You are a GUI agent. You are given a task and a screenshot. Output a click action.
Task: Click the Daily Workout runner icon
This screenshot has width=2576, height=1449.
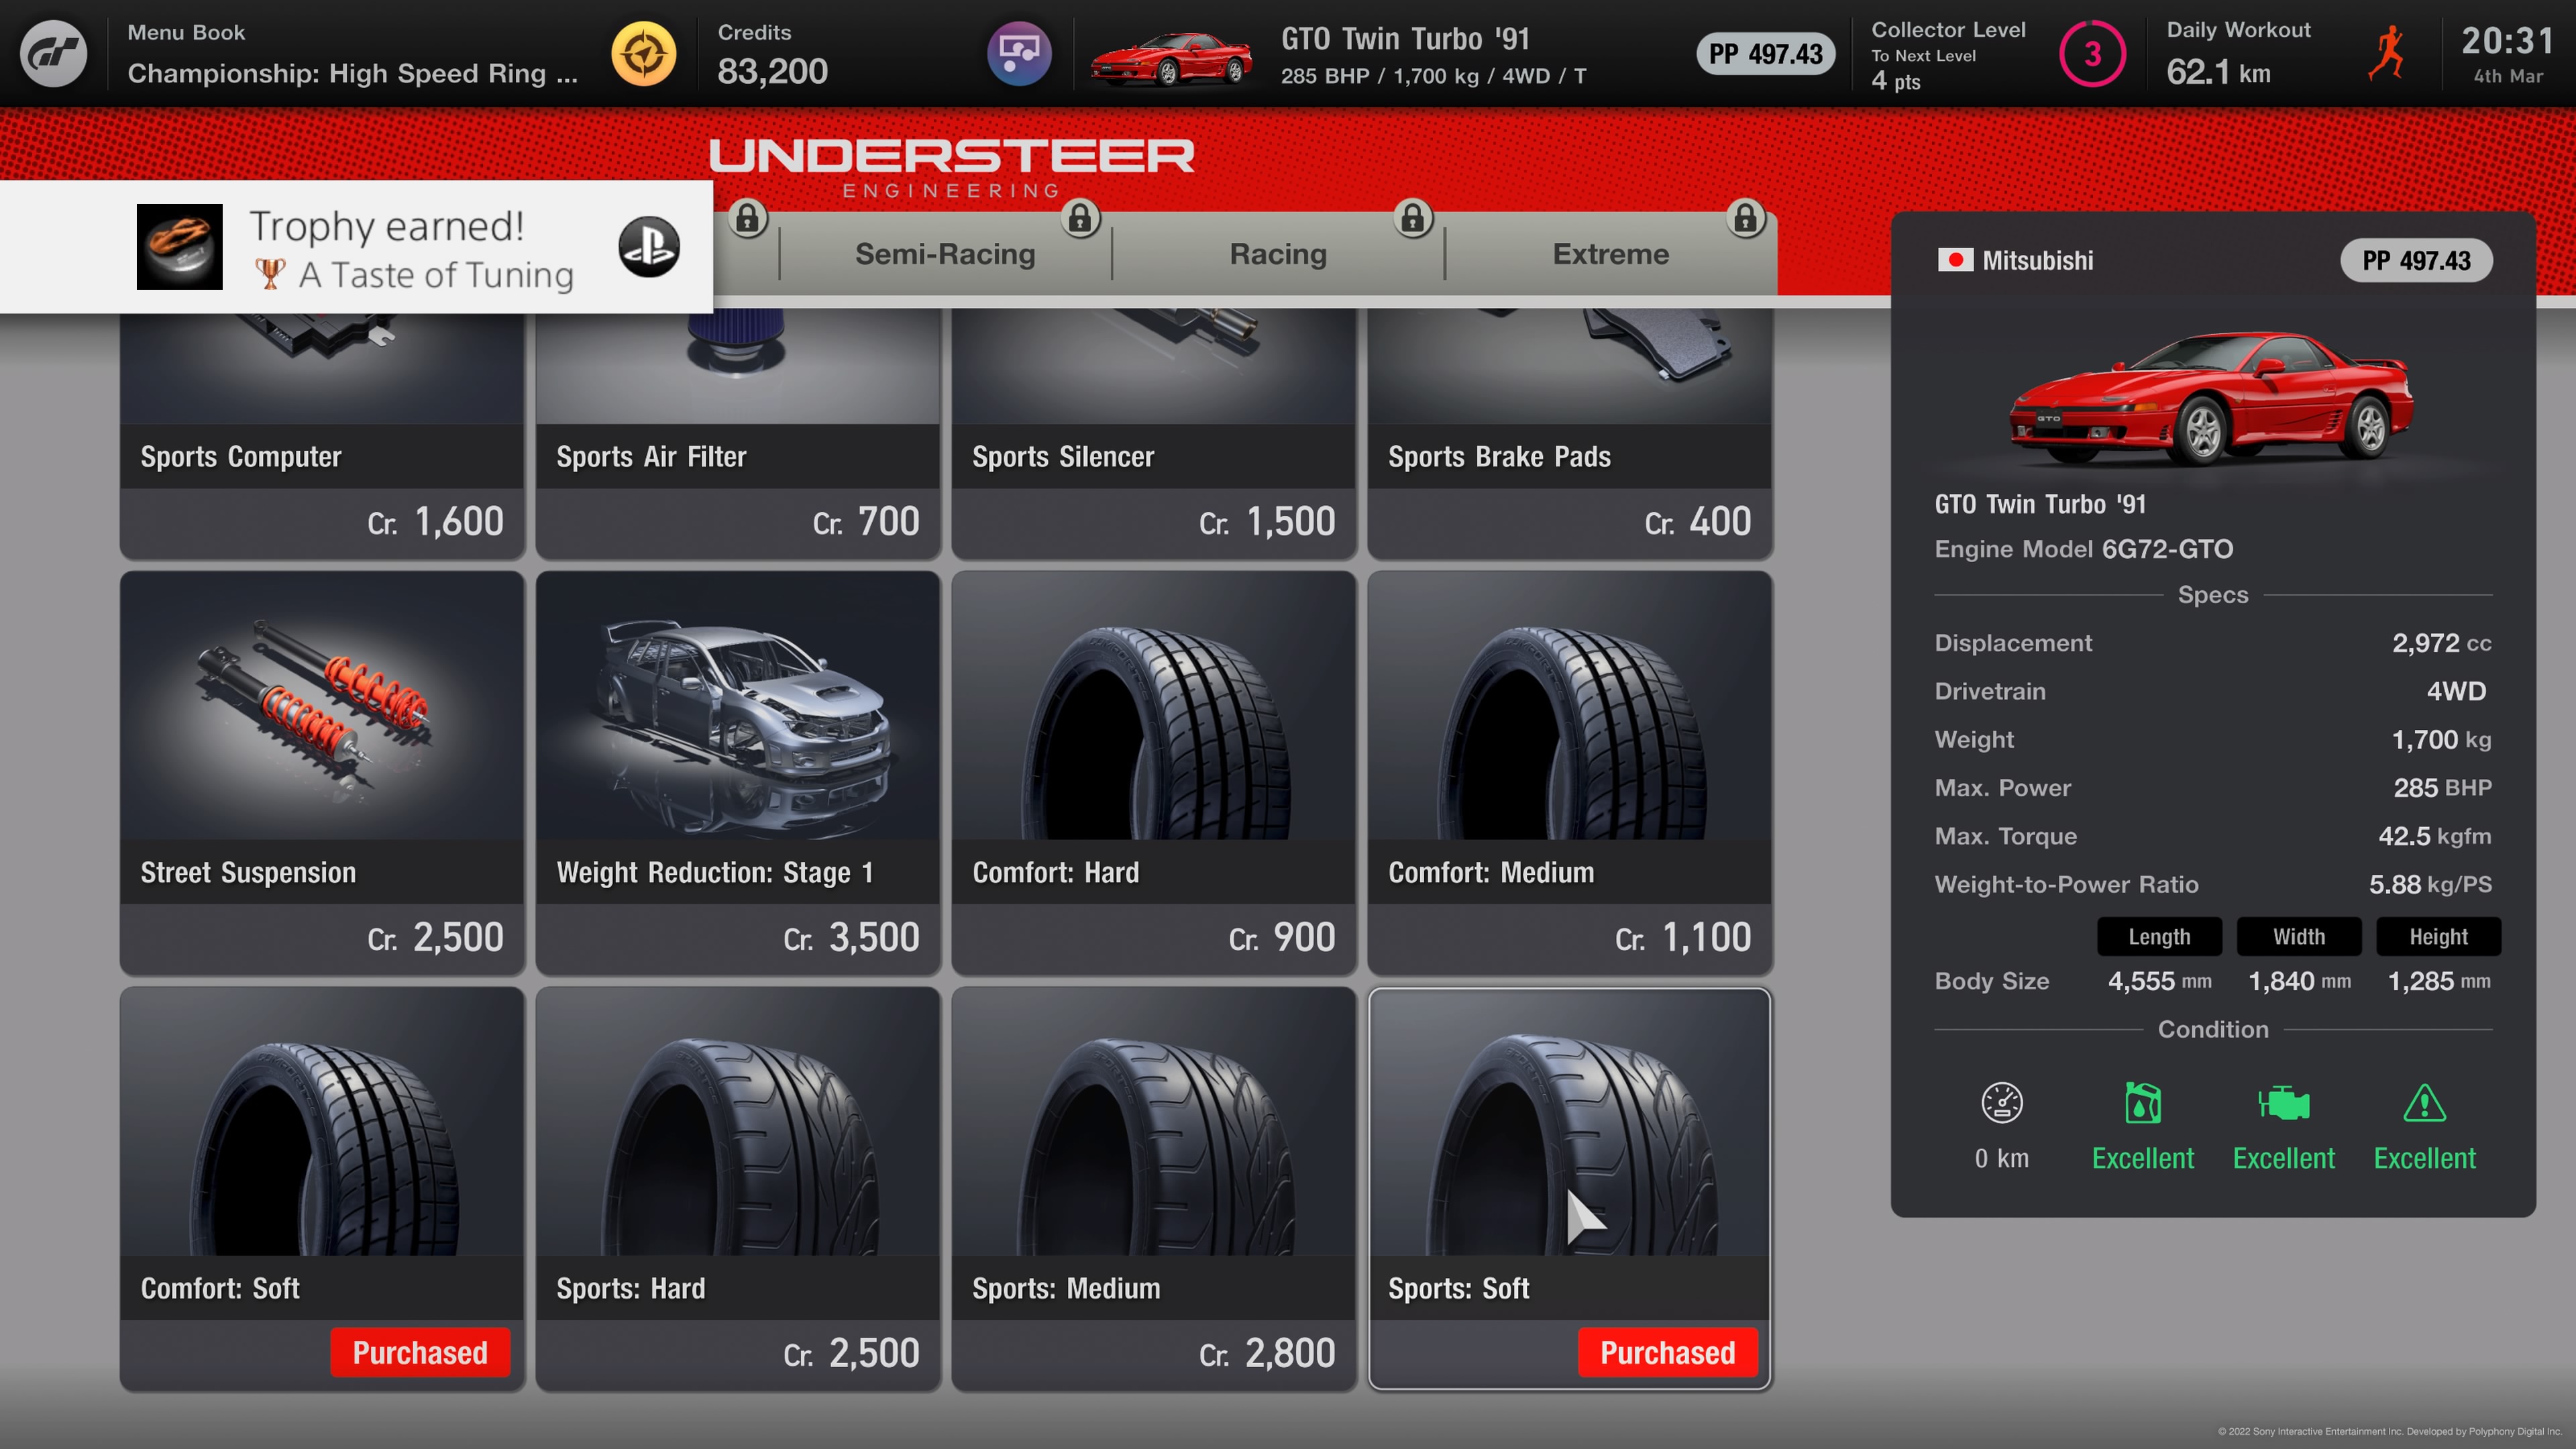2387,53
